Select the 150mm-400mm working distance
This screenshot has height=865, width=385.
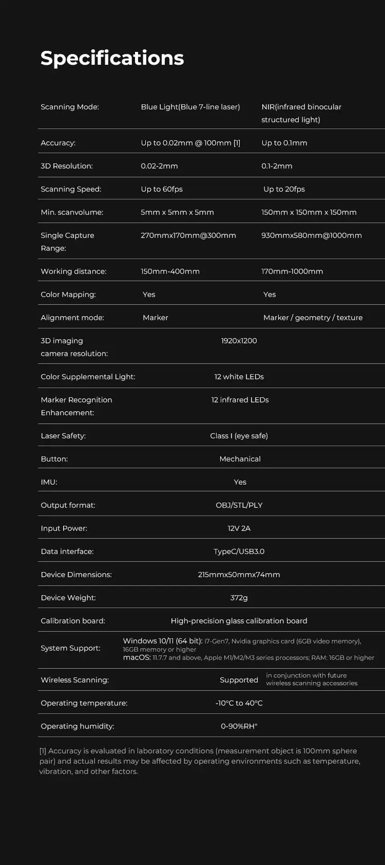pyautogui.click(x=170, y=271)
